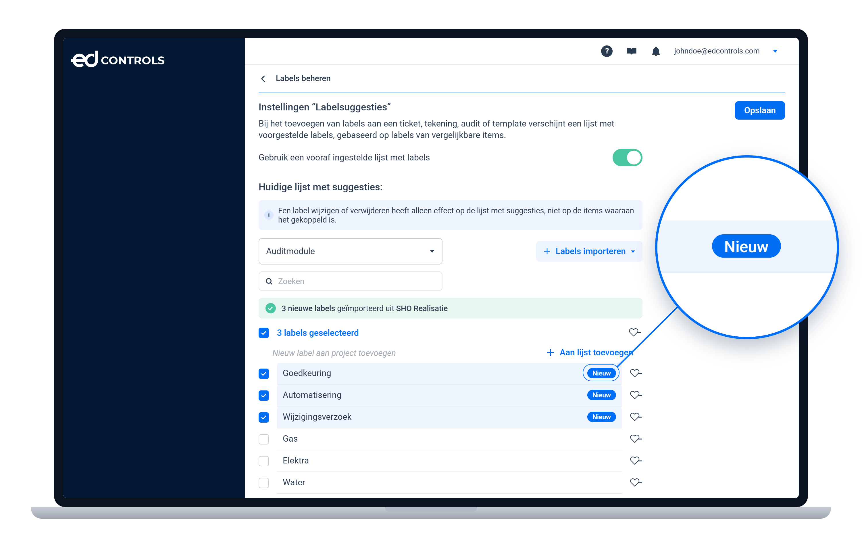Click the plus icon of Aan lijst toevoegen
Screen dimensions: 862x552
coord(551,353)
